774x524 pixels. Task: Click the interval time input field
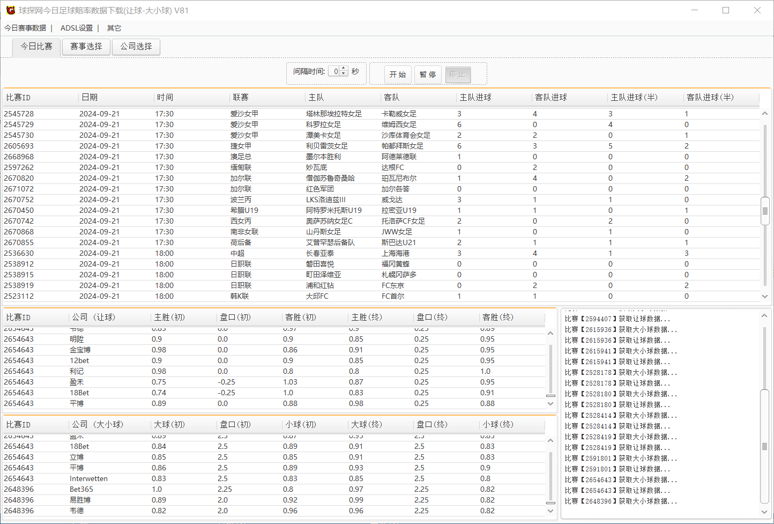click(x=334, y=71)
